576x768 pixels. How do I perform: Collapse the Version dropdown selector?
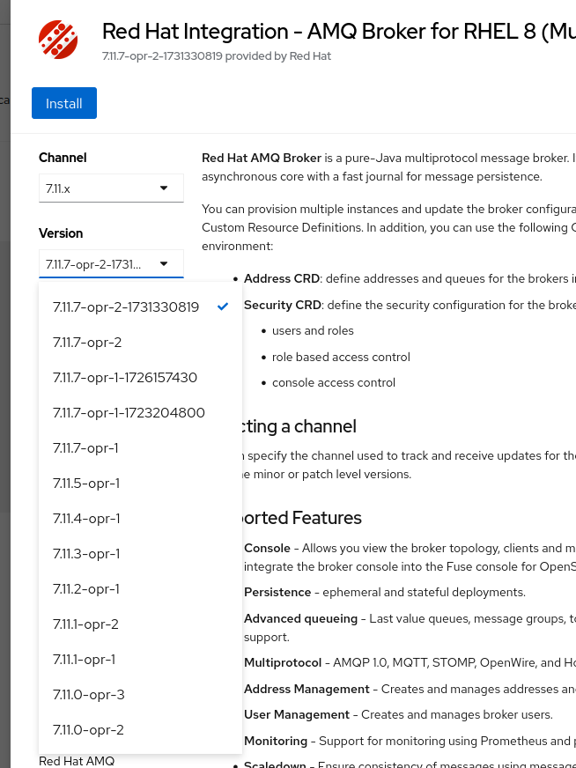click(x=111, y=264)
